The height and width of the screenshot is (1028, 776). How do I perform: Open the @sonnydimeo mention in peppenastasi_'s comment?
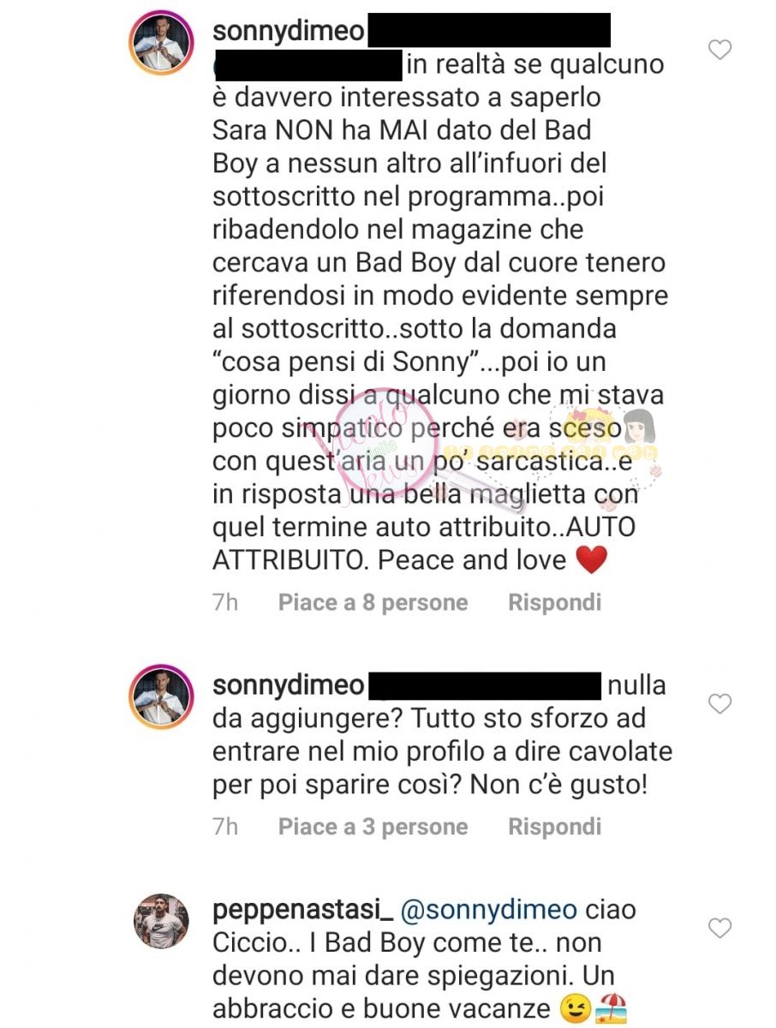click(486, 910)
